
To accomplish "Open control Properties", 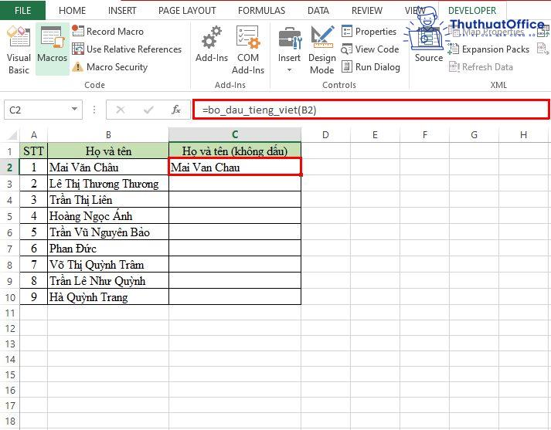I will click(x=369, y=31).
